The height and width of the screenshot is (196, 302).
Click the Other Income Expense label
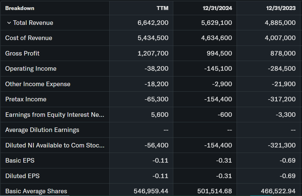pos(38,84)
